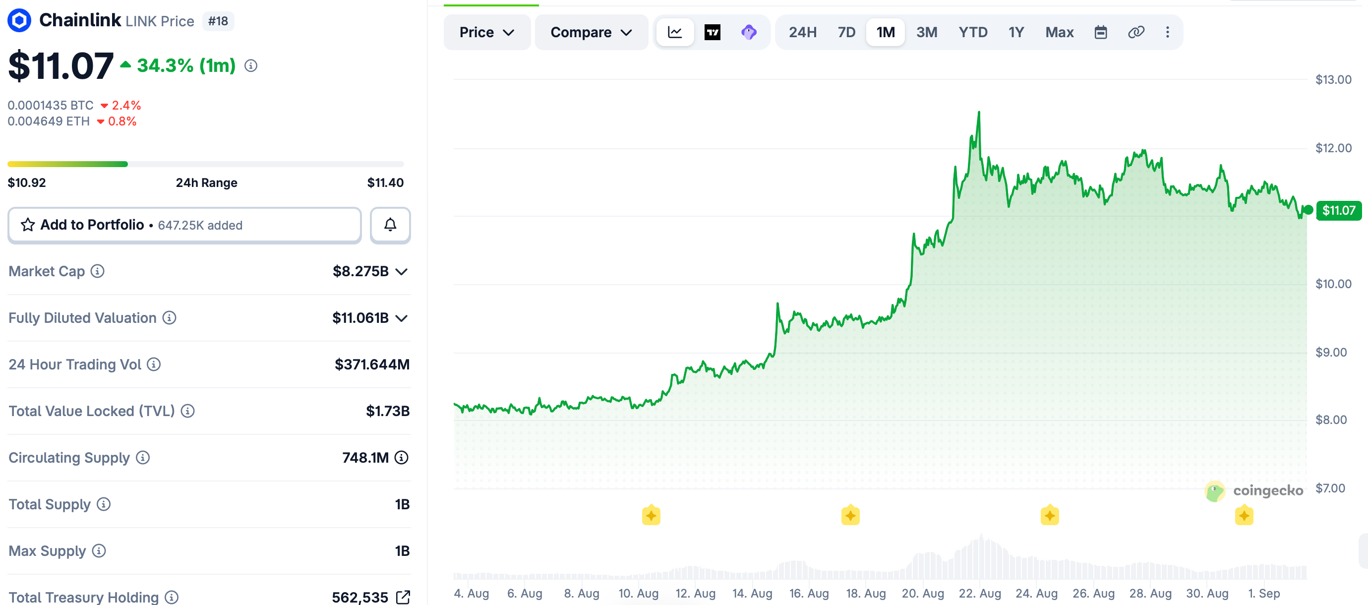Select the 7D time range

coord(846,32)
